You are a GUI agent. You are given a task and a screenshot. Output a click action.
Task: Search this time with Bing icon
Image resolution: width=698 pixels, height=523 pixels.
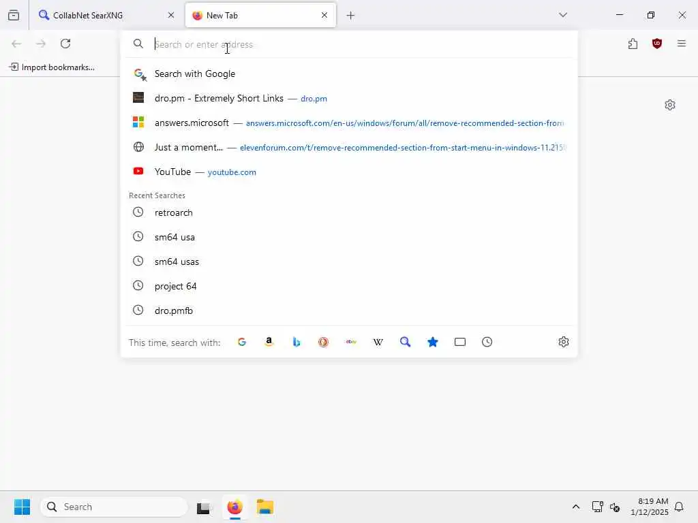296,342
